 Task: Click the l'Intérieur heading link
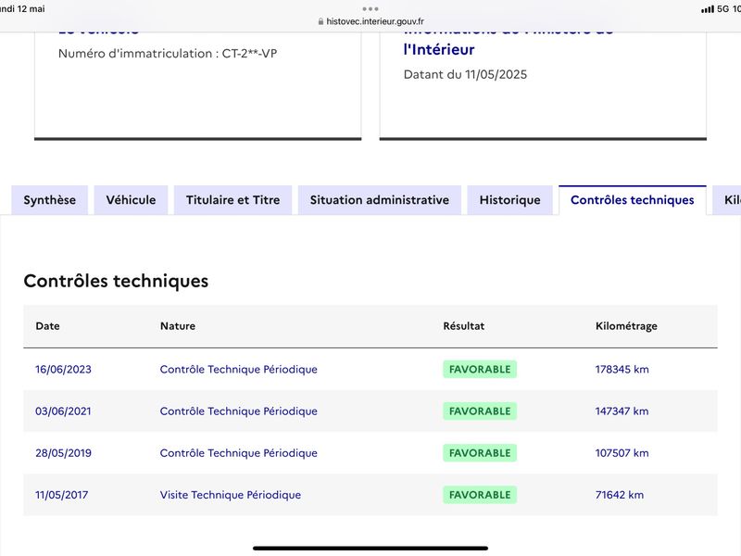tap(438, 49)
